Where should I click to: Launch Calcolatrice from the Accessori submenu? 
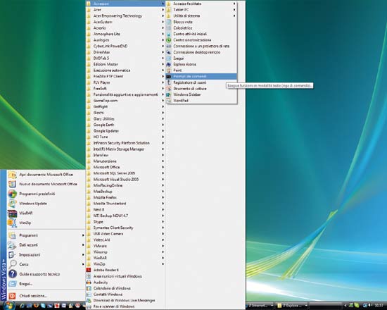tap(201, 28)
